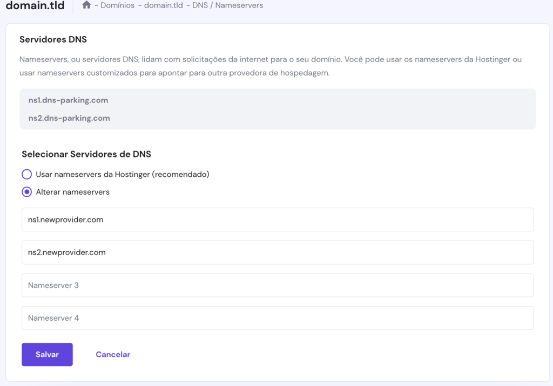This screenshot has width=553, height=386.
Task: Click 'Cancelar' to discard nameserver changes
Action: (113, 354)
